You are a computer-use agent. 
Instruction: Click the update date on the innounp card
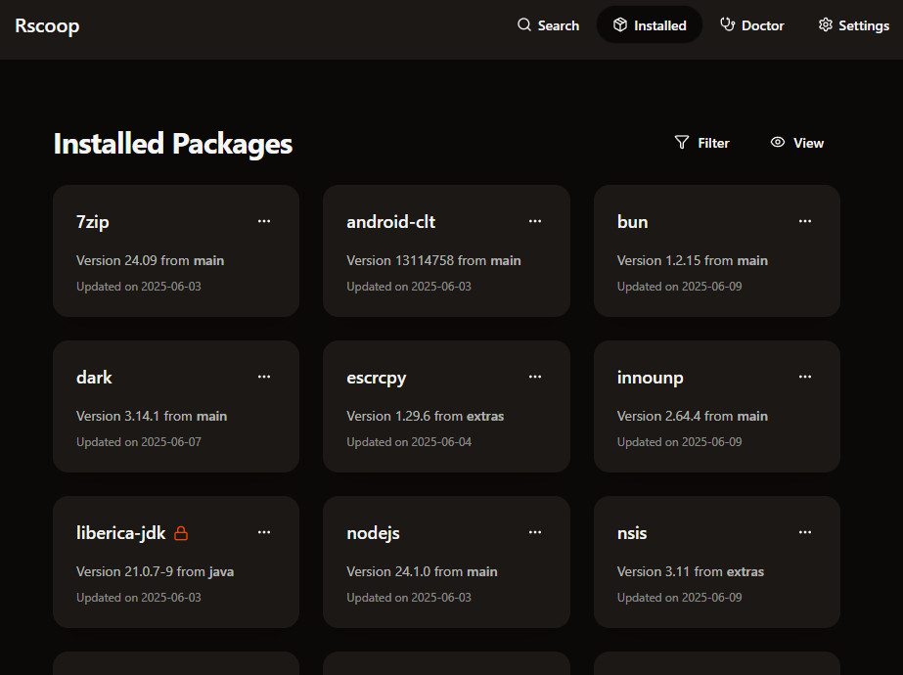point(680,442)
